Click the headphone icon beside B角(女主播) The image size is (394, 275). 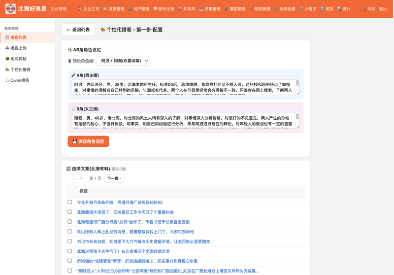[x=73, y=109]
